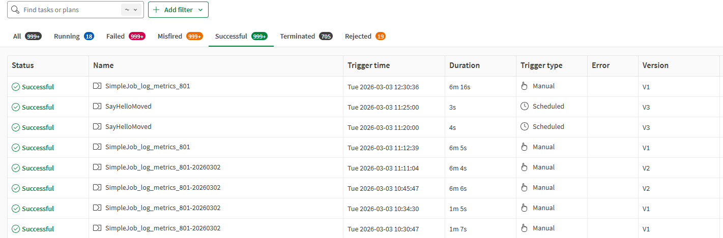Image resolution: width=723 pixels, height=238 pixels.
Task: Sort by the Trigger time column header
Action: point(368,65)
